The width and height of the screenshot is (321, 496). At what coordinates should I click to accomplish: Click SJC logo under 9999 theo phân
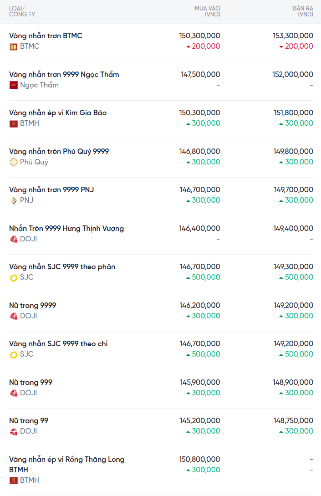[14, 277]
